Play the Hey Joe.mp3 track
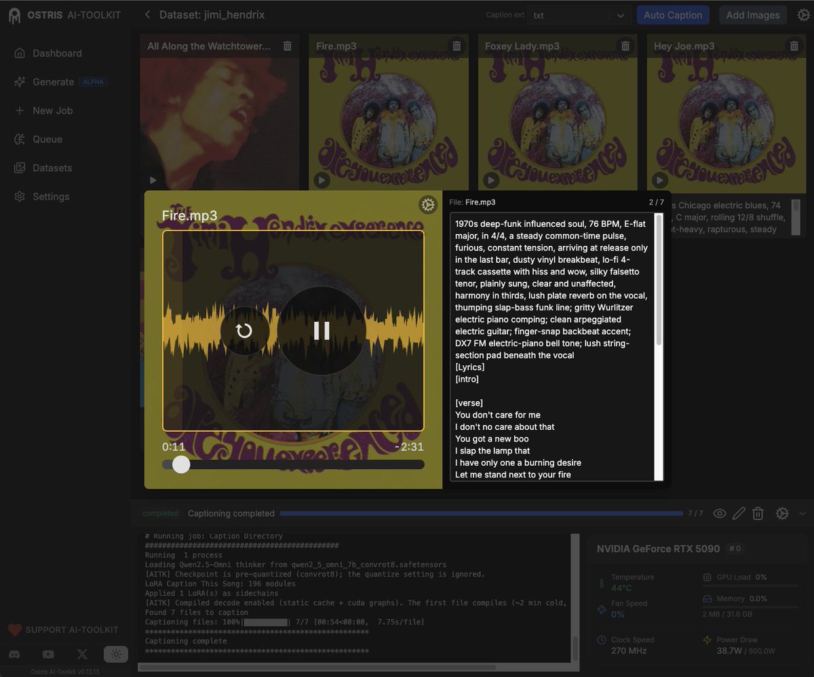This screenshot has width=814, height=677. pos(659,180)
